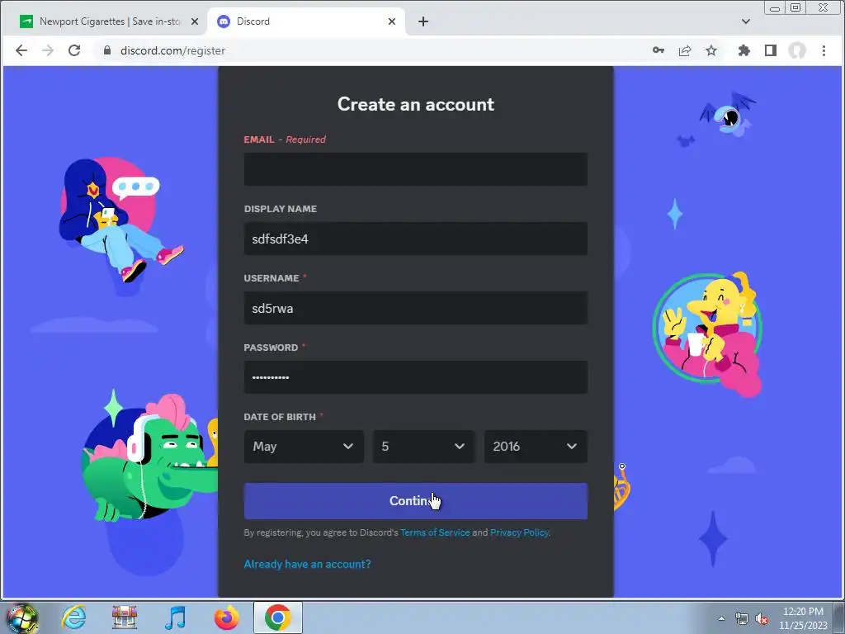Share this page icon in address bar
The width and height of the screenshot is (845, 634).
tap(684, 50)
